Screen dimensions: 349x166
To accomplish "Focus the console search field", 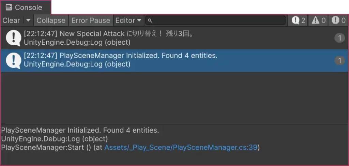I will tap(218, 20).
